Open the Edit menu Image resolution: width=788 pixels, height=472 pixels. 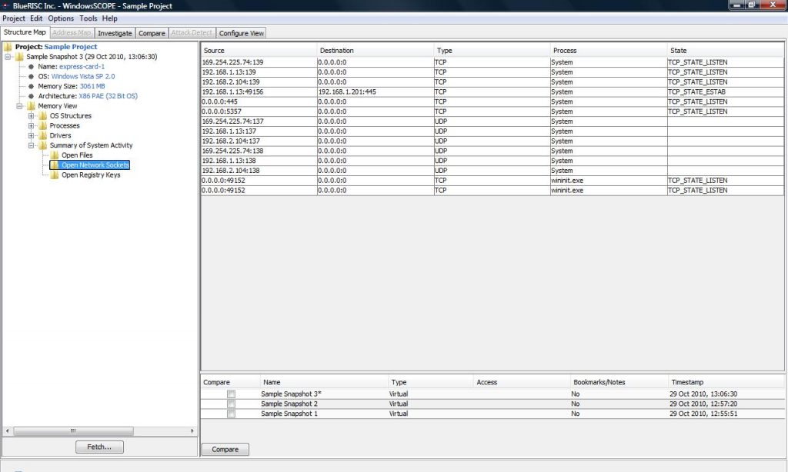click(x=36, y=18)
